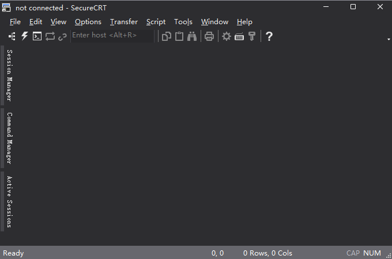Show the Session Manager side tab
The height and width of the screenshot is (259, 392).
click(x=9, y=75)
